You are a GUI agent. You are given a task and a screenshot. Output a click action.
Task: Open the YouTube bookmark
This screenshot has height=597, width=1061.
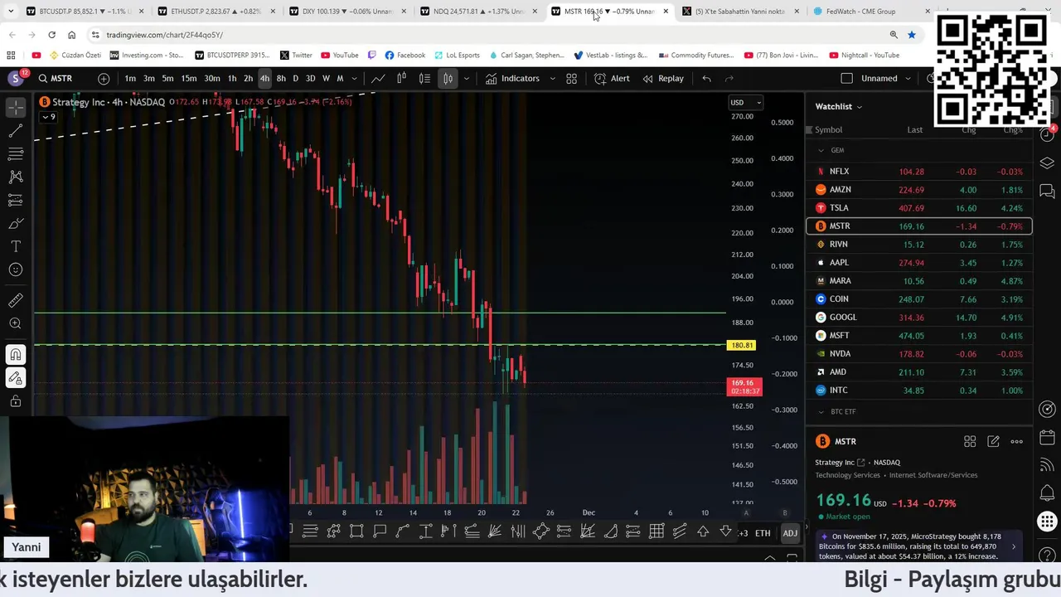tap(340, 56)
